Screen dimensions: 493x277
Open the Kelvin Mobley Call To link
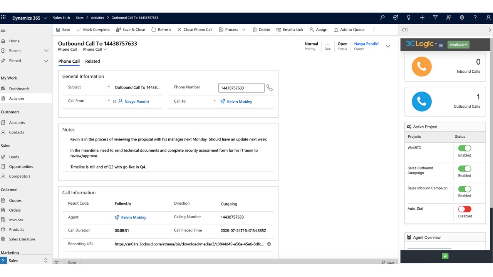[x=240, y=102]
